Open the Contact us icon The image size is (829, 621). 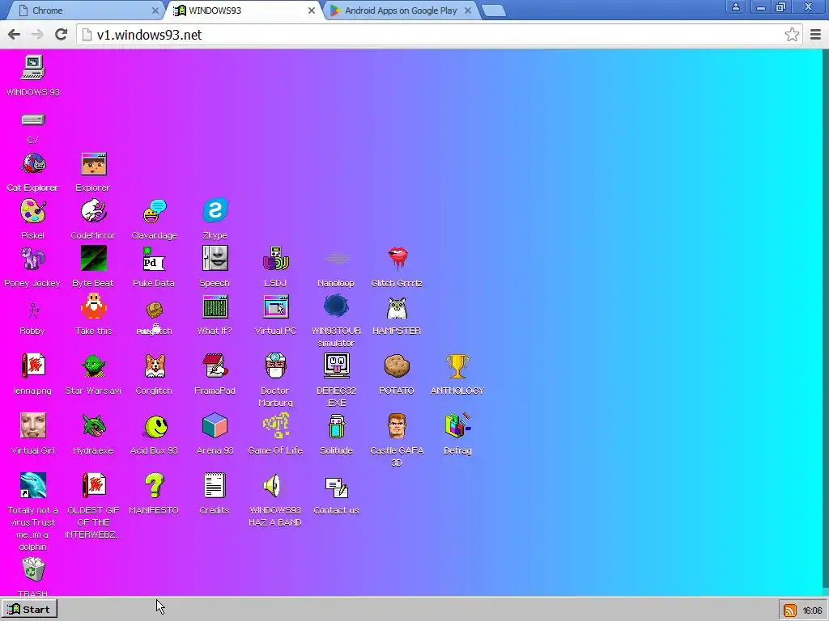point(336,488)
